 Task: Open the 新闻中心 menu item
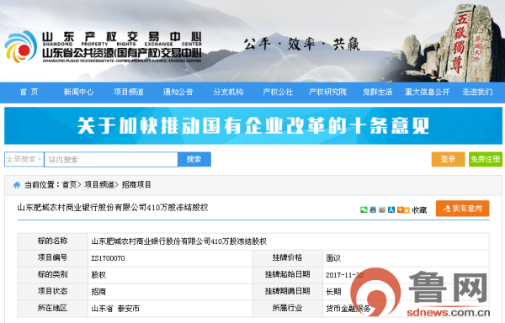(x=78, y=92)
